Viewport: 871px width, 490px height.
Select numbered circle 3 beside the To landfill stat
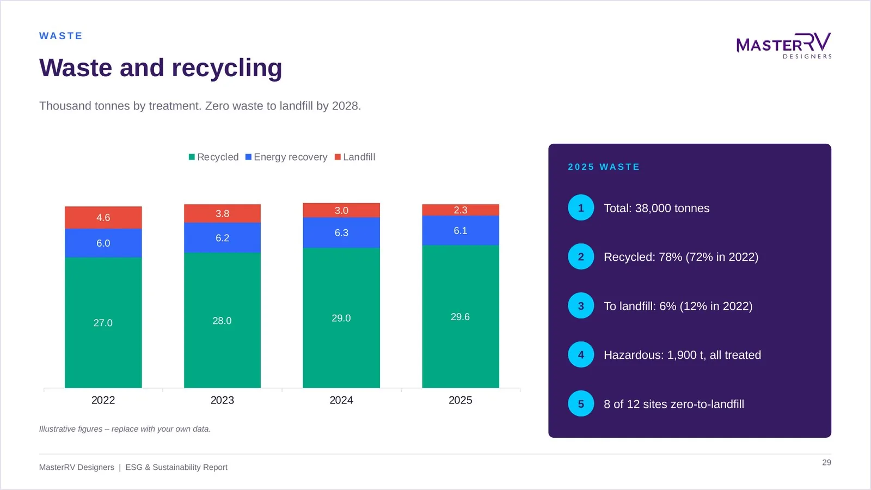click(581, 305)
